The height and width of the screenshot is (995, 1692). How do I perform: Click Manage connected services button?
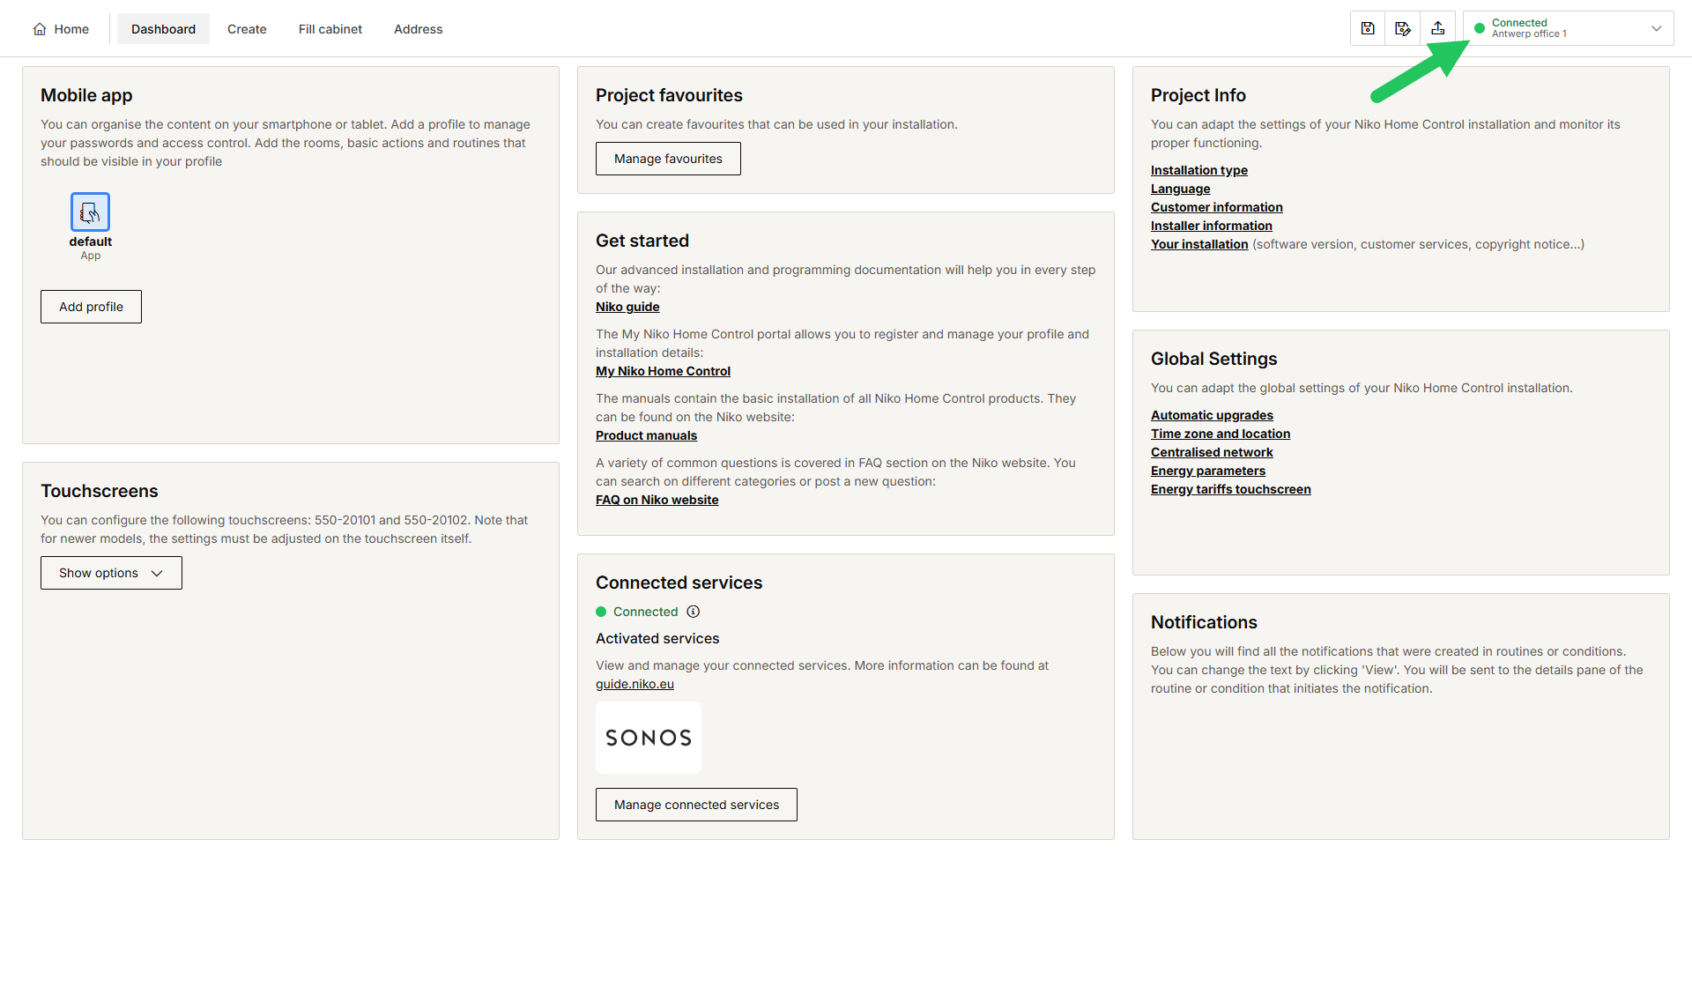tap(696, 805)
